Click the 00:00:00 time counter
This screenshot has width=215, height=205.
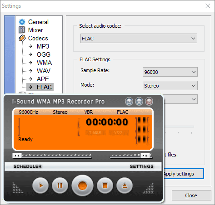click(107, 122)
